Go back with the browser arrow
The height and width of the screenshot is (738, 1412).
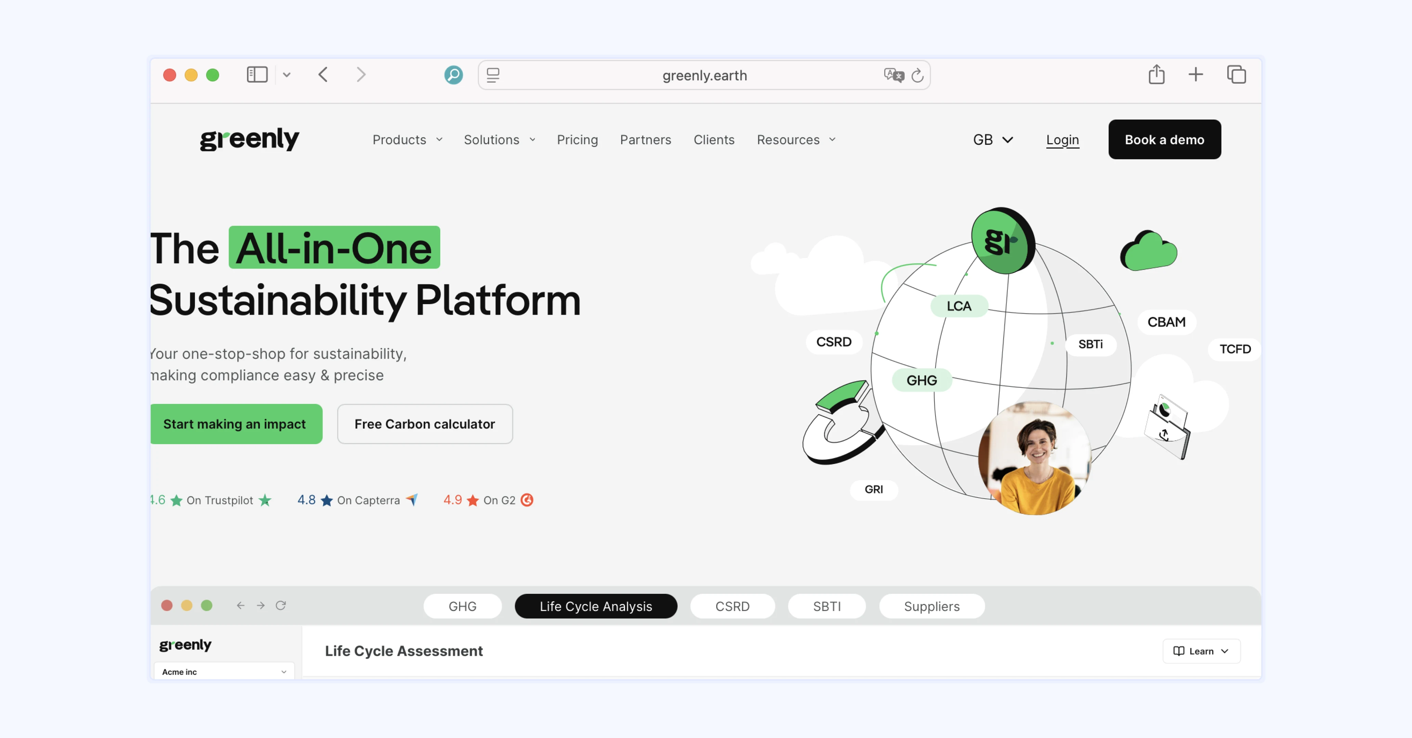tap(323, 74)
